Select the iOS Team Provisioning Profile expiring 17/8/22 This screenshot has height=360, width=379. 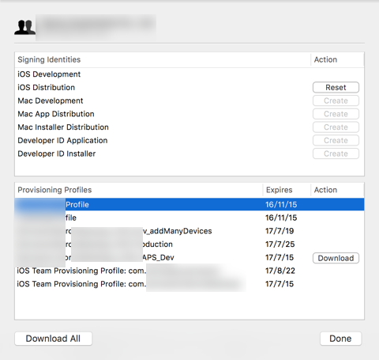point(189,271)
